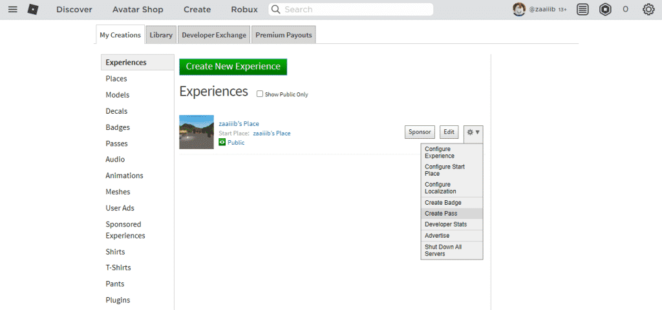The image size is (662, 310).
Task: Click the green Public eye icon
Action: pyautogui.click(x=222, y=143)
